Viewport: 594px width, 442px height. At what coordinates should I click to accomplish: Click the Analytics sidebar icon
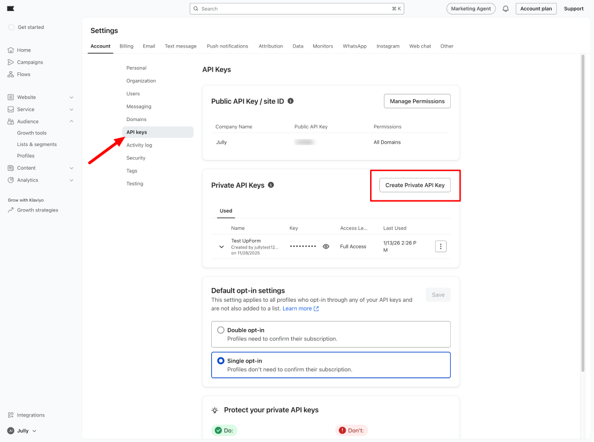(x=10, y=180)
